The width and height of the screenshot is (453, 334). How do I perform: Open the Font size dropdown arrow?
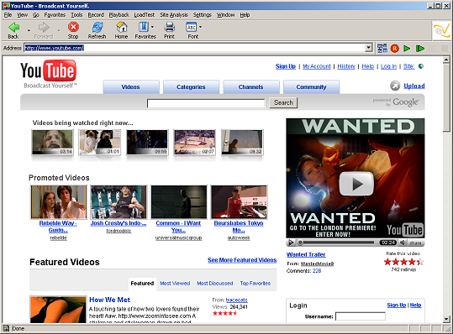tap(200, 27)
